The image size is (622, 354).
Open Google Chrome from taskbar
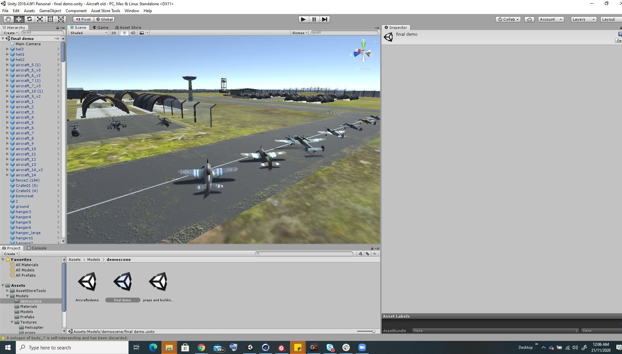[201, 347]
